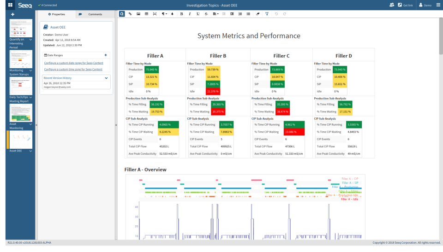Open Quantify an Interesting Period thumbnail

pos(21,28)
